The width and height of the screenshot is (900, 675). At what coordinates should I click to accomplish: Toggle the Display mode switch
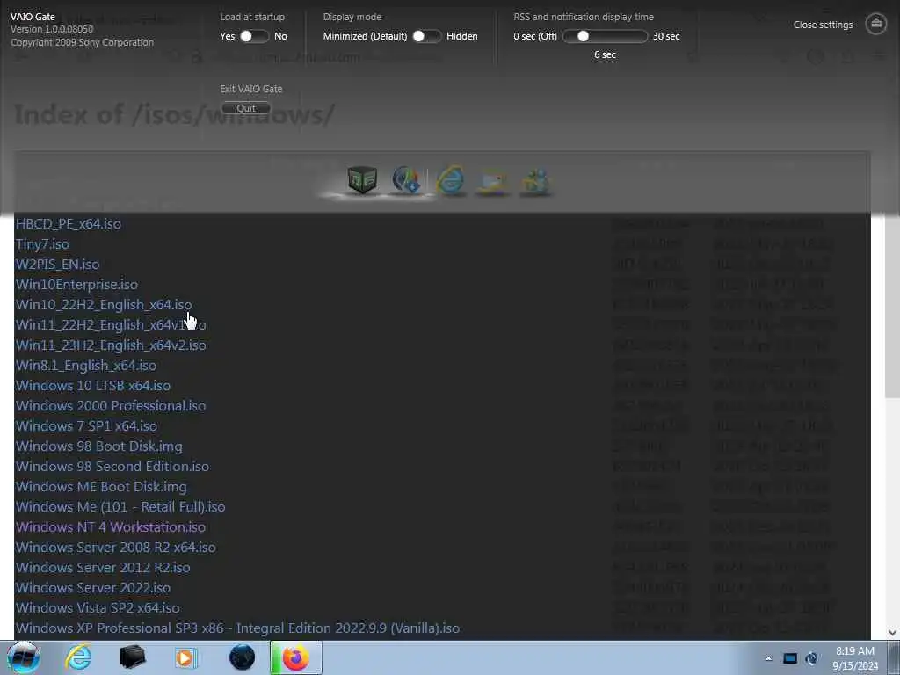pos(426,36)
